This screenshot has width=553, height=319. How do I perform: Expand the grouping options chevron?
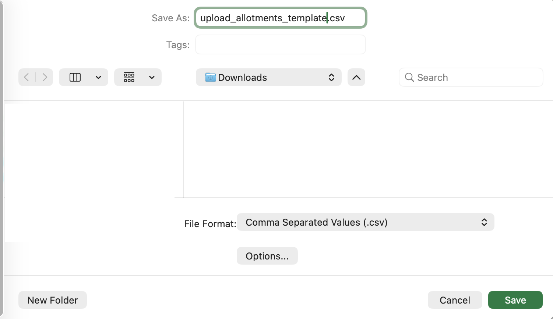(152, 77)
